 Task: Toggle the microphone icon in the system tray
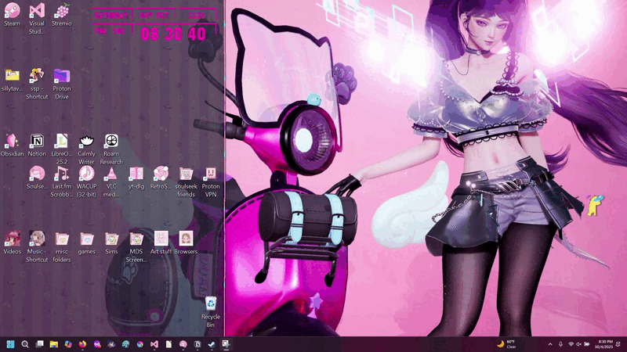tap(560, 344)
